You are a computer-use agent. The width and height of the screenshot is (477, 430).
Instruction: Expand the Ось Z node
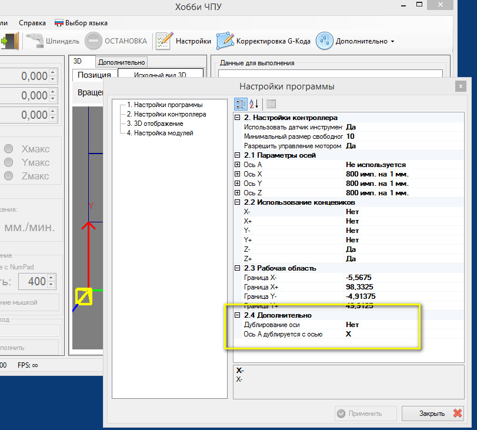click(237, 193)
